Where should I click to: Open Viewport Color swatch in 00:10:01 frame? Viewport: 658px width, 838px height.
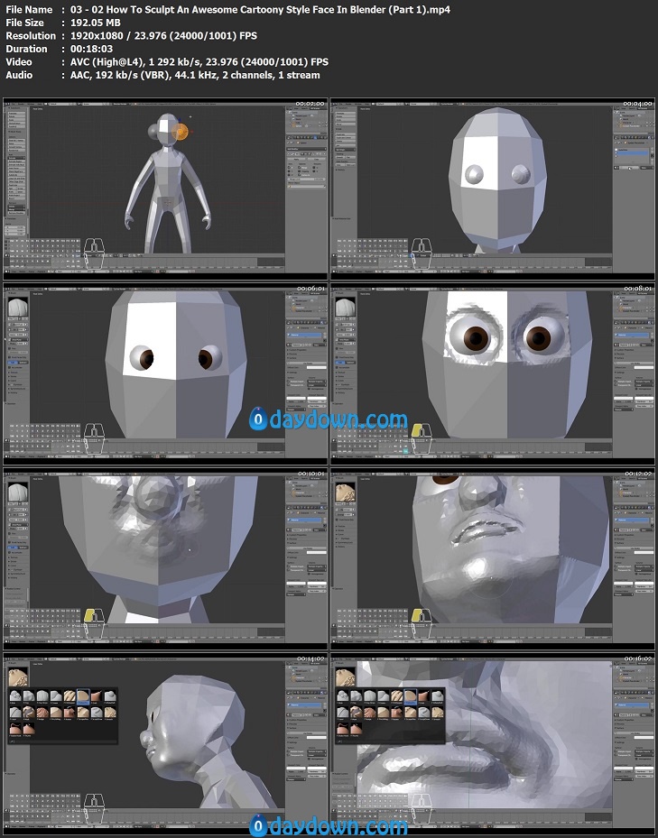(296, 583)
